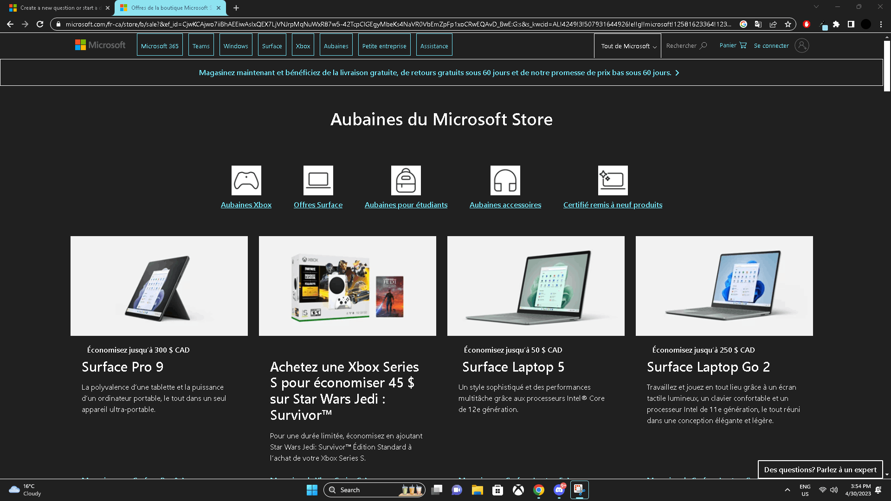Bookmark this page with the star icon

click(x=788, y=24)
